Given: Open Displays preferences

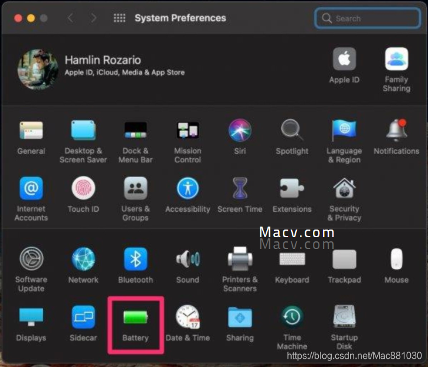Looking at the screenshot, I should pyautogui.click(x=31, y=316).
